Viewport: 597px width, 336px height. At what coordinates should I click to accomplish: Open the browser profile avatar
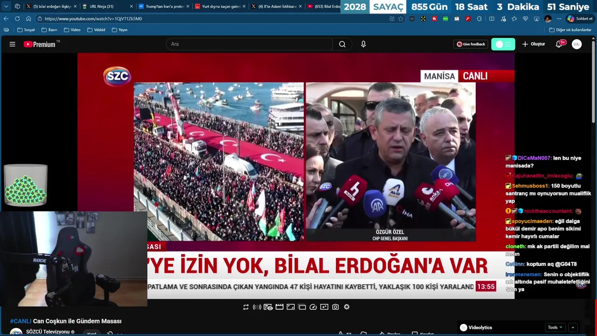[x=548, y=19]
